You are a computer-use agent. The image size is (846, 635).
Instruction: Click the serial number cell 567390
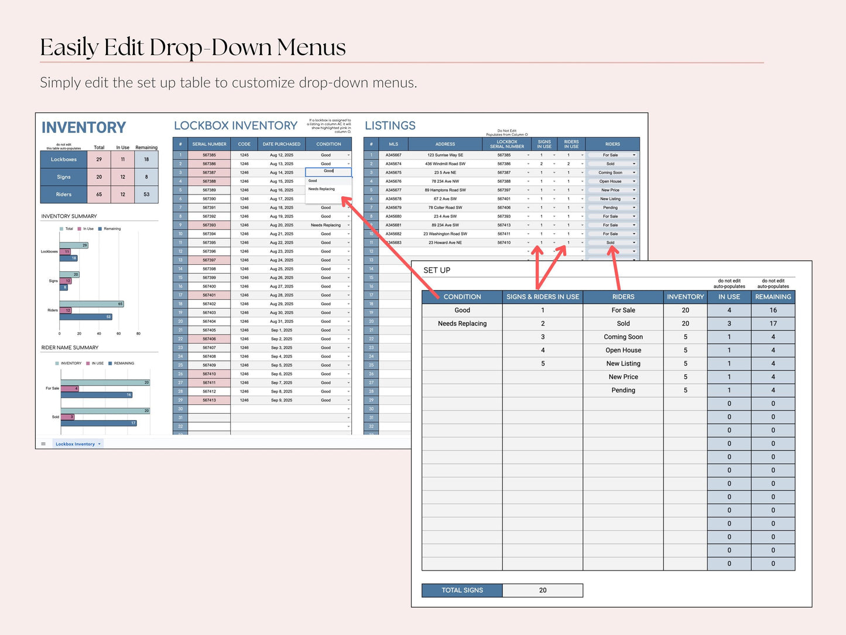(x=209, y=199)
